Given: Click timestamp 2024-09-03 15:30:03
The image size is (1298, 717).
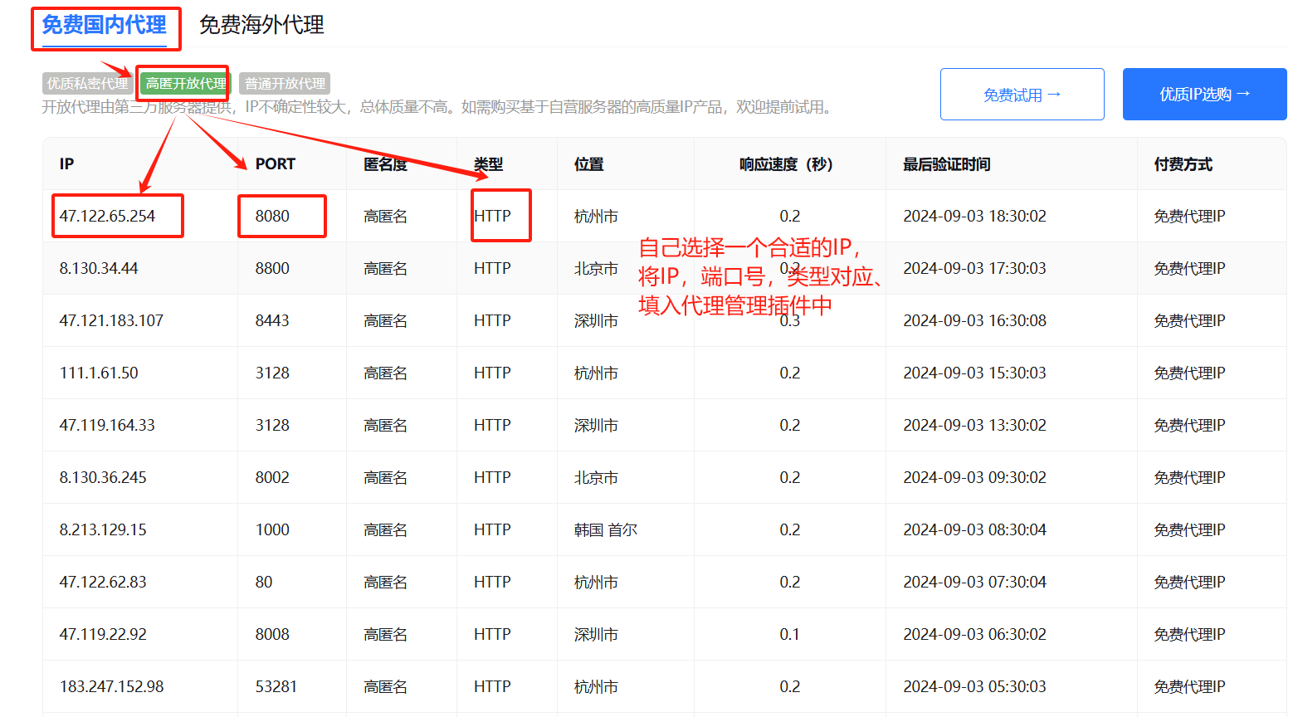Looking at the screenshot, I should [x=974, y=373].
